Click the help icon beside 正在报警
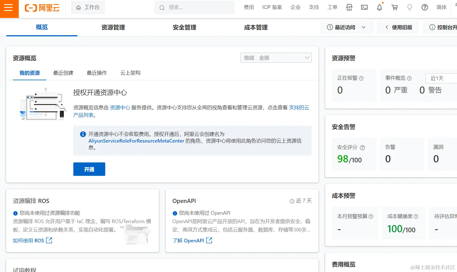 coord(361,78)
